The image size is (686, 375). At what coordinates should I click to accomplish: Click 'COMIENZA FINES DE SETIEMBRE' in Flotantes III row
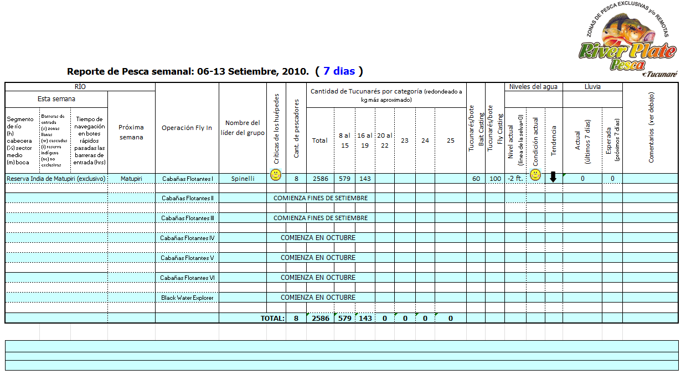(x=321, y=218)
